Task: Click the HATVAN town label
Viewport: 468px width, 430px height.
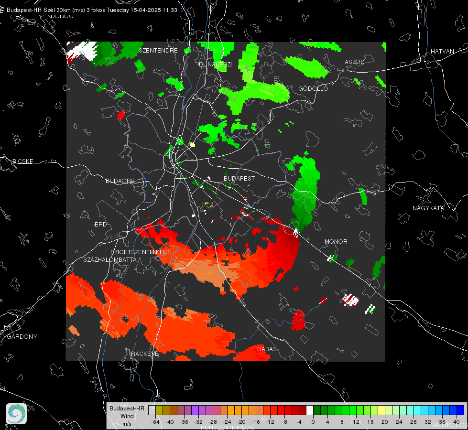Action: pos(442,51)
